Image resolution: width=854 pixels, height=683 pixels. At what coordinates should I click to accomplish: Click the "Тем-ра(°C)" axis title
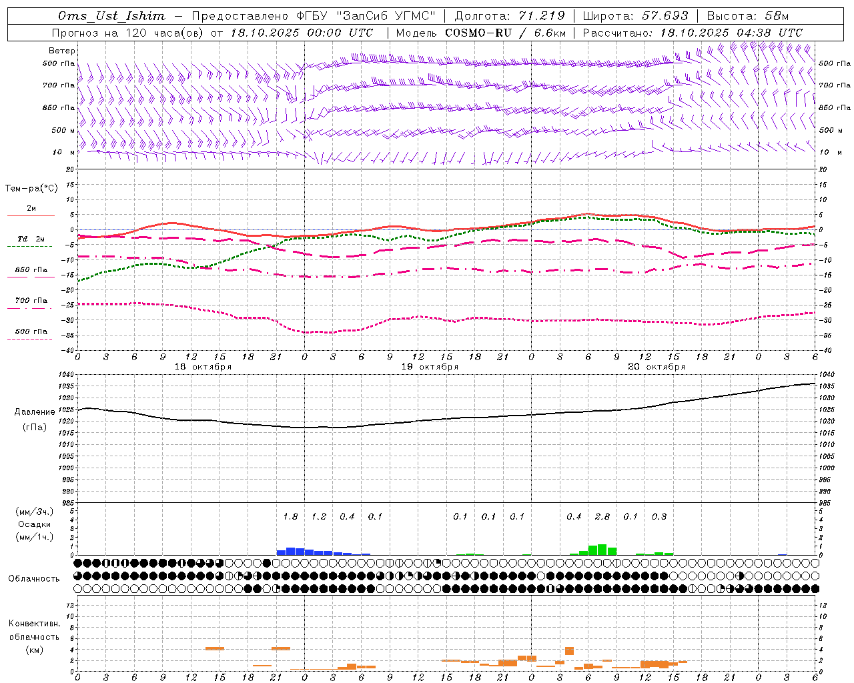point(31,188)
